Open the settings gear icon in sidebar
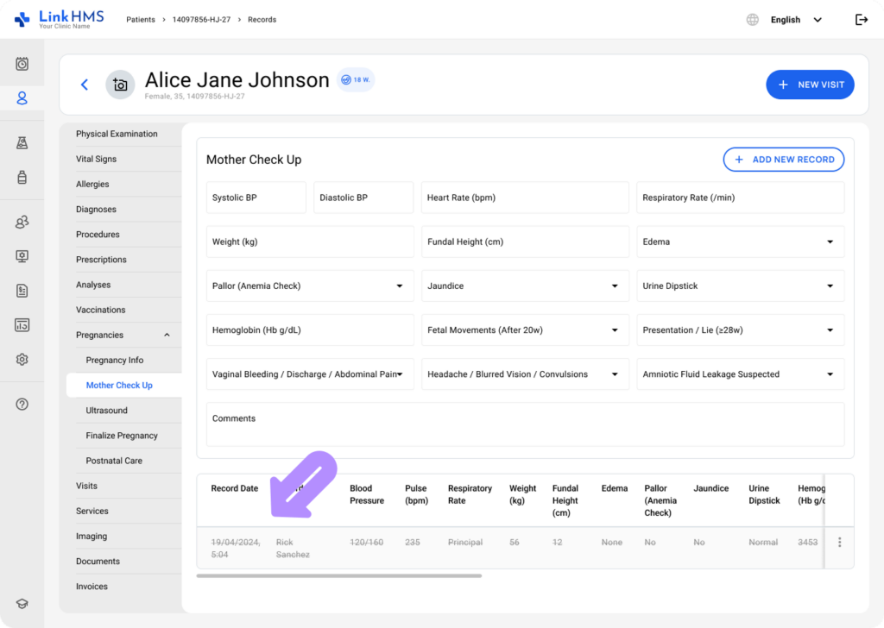Screen dimensions: 884x628 (22, 360)
